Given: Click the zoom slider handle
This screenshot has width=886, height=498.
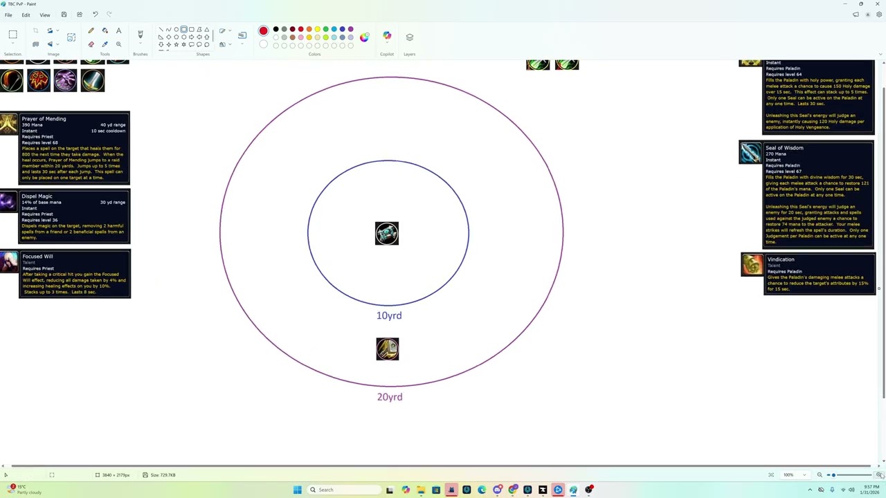Looking at the screenshot, I should (833, 475).
